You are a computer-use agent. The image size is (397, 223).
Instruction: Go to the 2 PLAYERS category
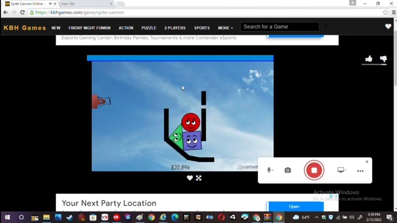[x=175, y=28]
